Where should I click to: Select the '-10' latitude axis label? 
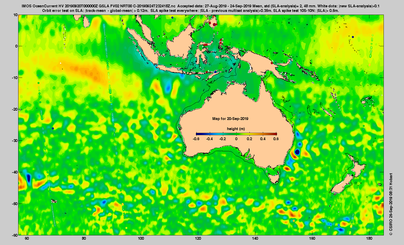click(15, 78)
